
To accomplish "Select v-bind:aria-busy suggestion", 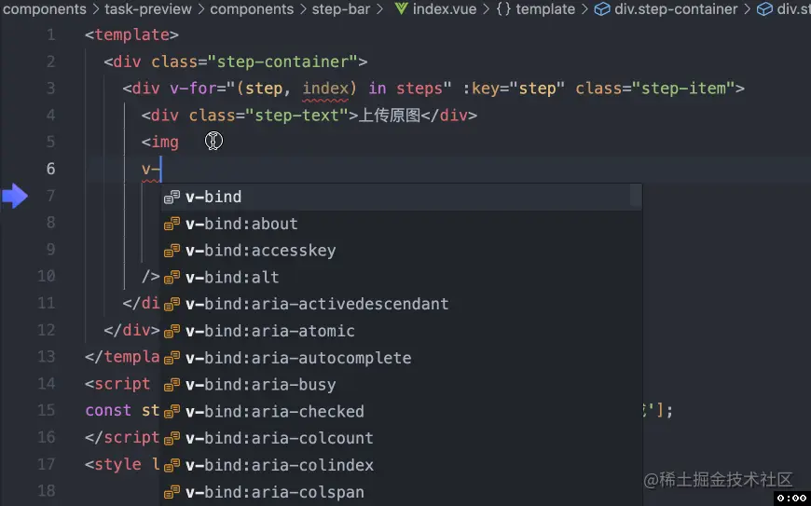I will pos(402,385).
